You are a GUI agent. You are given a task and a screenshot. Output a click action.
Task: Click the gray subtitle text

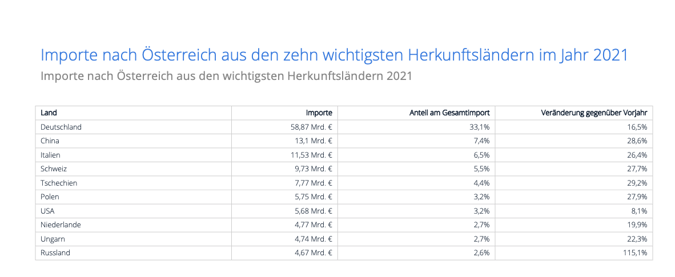(x=226, y=76)
